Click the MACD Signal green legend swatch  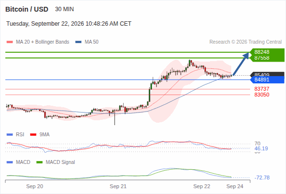(x=39, y=162)
